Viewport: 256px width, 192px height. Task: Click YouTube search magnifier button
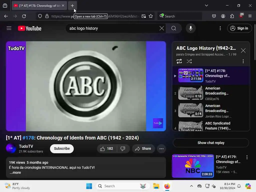tap(174, 28)
